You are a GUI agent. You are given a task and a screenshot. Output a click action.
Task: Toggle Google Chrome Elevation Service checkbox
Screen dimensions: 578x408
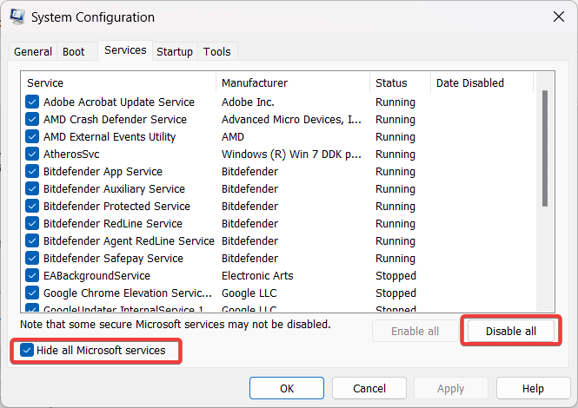tap(32, 293)
